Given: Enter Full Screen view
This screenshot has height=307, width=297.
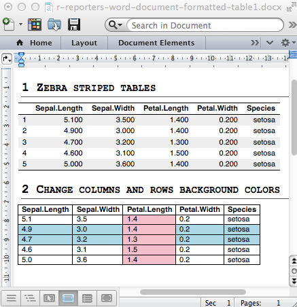Looking at the screenshot, I should (107, 298).
